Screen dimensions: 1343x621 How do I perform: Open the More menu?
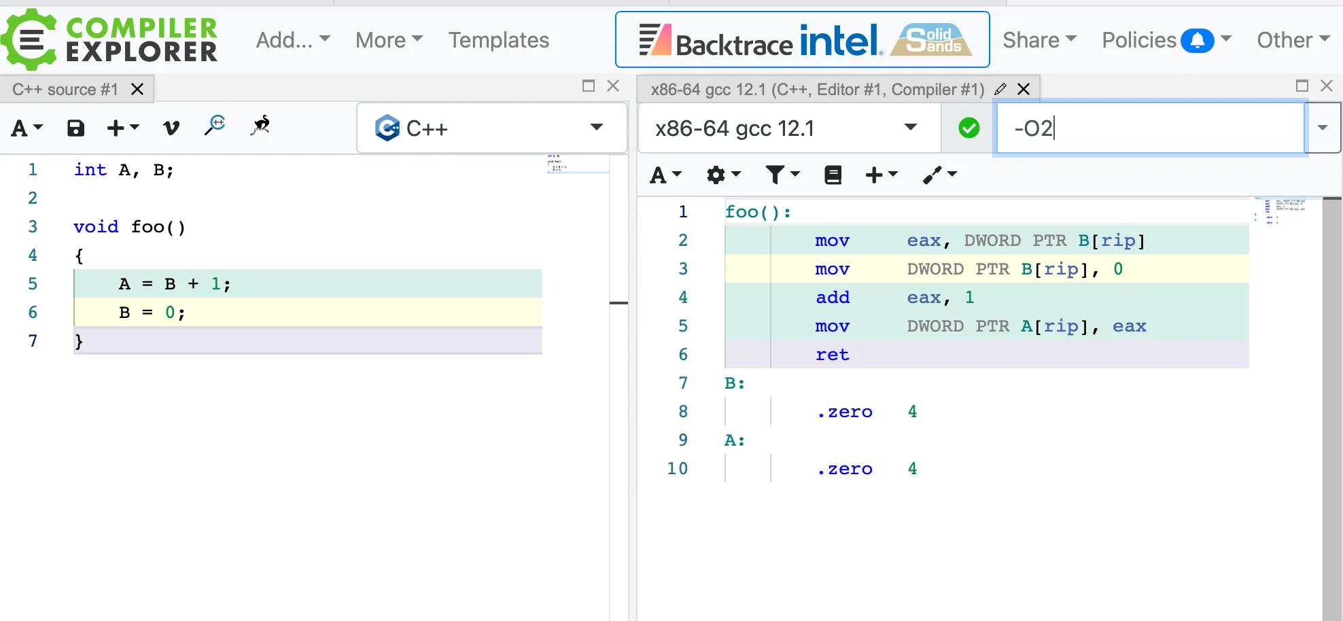click(x=389, y=40)
